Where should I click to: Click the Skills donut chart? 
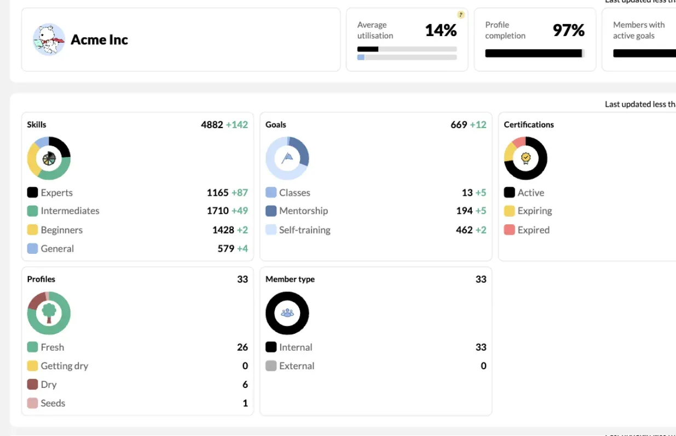(49, 158)
